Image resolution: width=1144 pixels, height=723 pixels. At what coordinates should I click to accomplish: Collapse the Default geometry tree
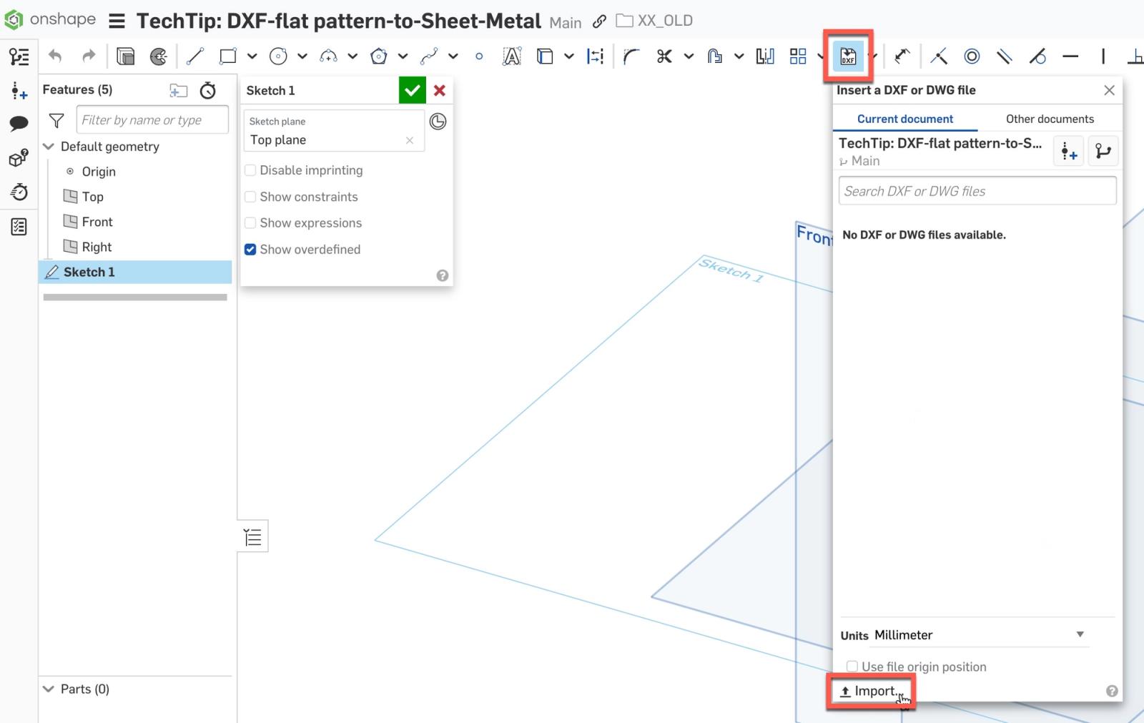point(48,147)
